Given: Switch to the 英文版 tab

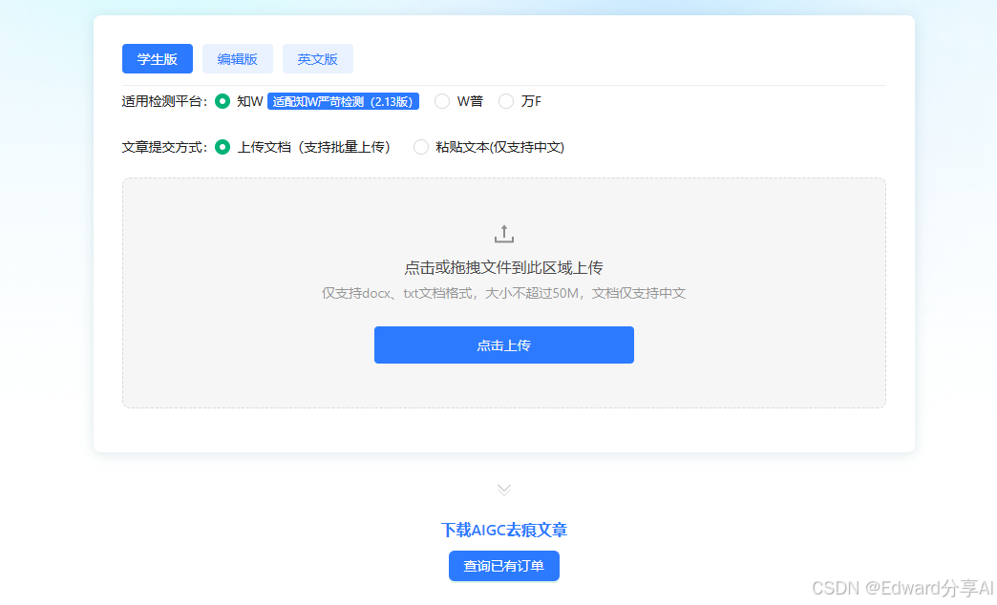Looking at the screenshot, I should pyautogui.click(x=317, y=59).
